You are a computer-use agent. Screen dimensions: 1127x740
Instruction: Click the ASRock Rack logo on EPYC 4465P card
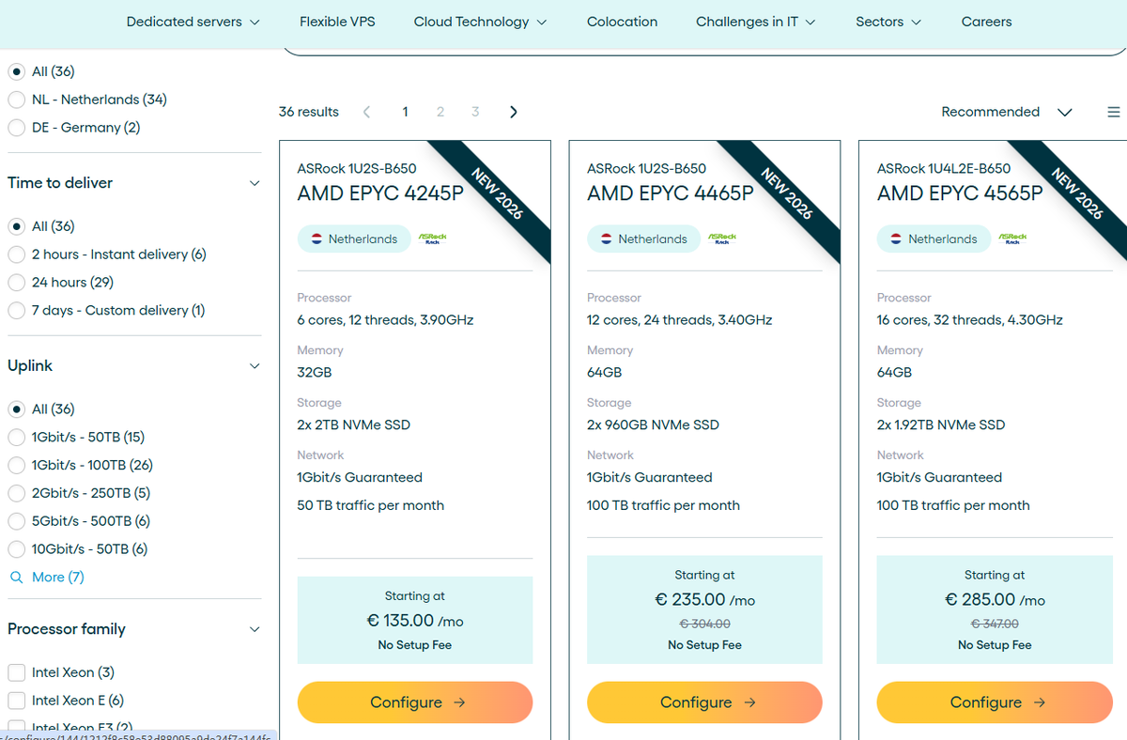point(722,239)
